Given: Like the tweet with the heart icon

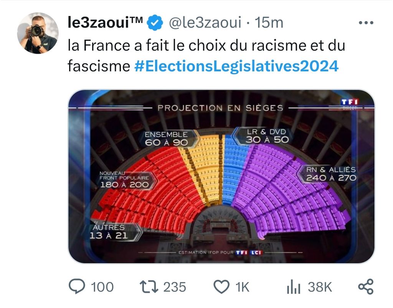Looking at the screenshot, I should coord(221,287).
